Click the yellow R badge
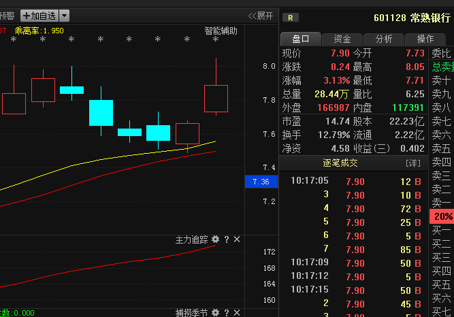The width and height of the screenshot is (454, 317). pos(291,18)
